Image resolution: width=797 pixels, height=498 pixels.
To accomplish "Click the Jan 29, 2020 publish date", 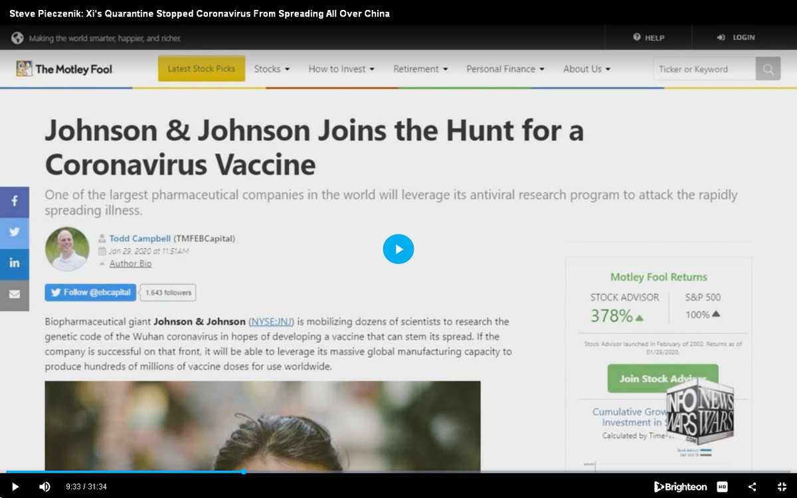I will tap(149, 251).
